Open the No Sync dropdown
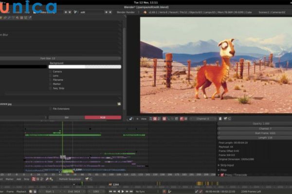Image resolution: width=292 pixels, height=194 pixels. pos(147,192)
